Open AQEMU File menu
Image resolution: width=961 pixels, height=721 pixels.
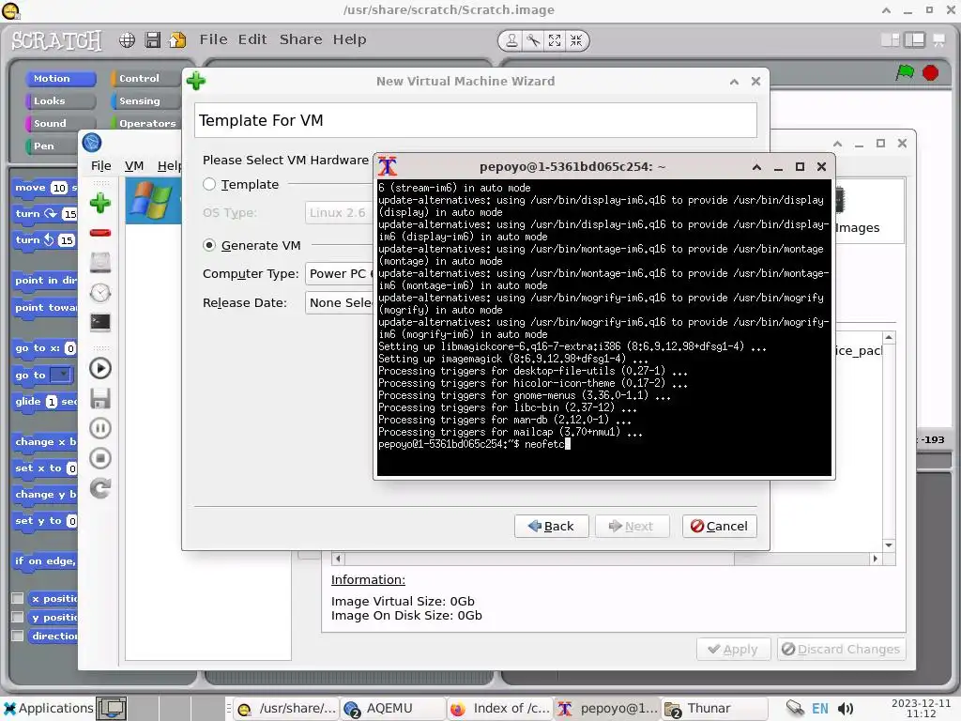point(101,165)
